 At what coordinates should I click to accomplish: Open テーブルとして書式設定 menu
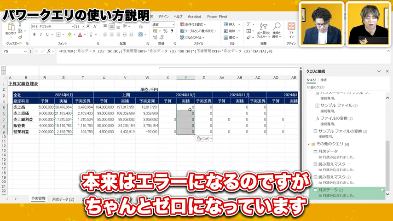198,31
